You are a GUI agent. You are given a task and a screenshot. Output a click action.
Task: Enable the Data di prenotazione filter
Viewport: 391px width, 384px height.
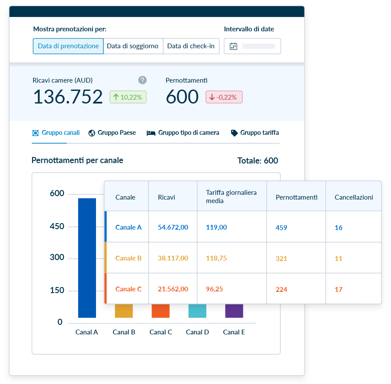68,46
